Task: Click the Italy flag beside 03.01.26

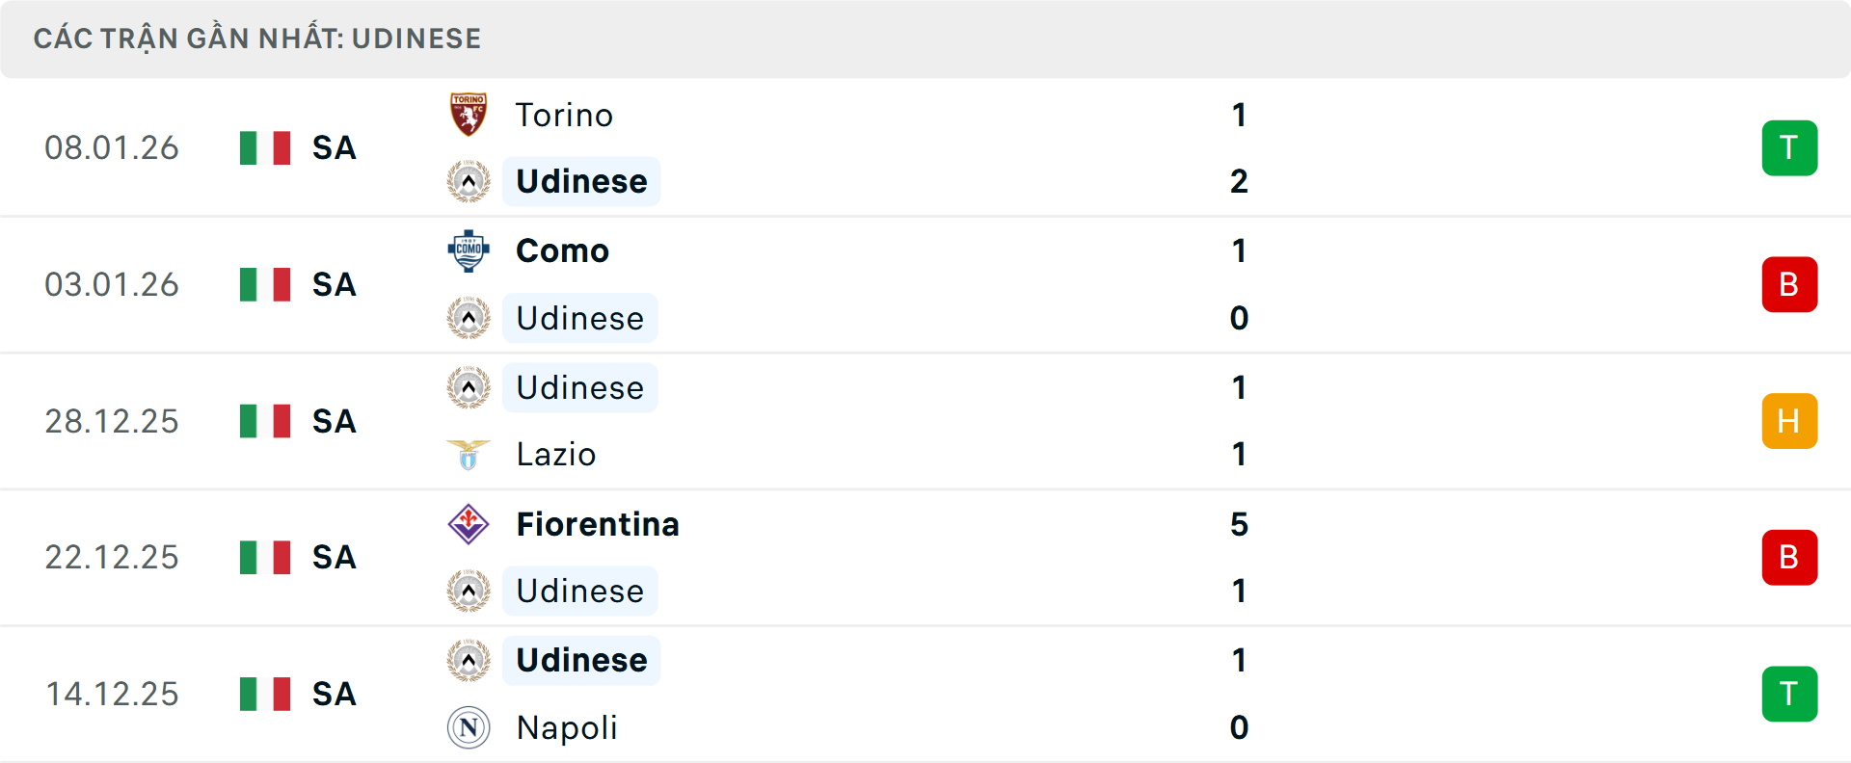Action: (265, 284)
